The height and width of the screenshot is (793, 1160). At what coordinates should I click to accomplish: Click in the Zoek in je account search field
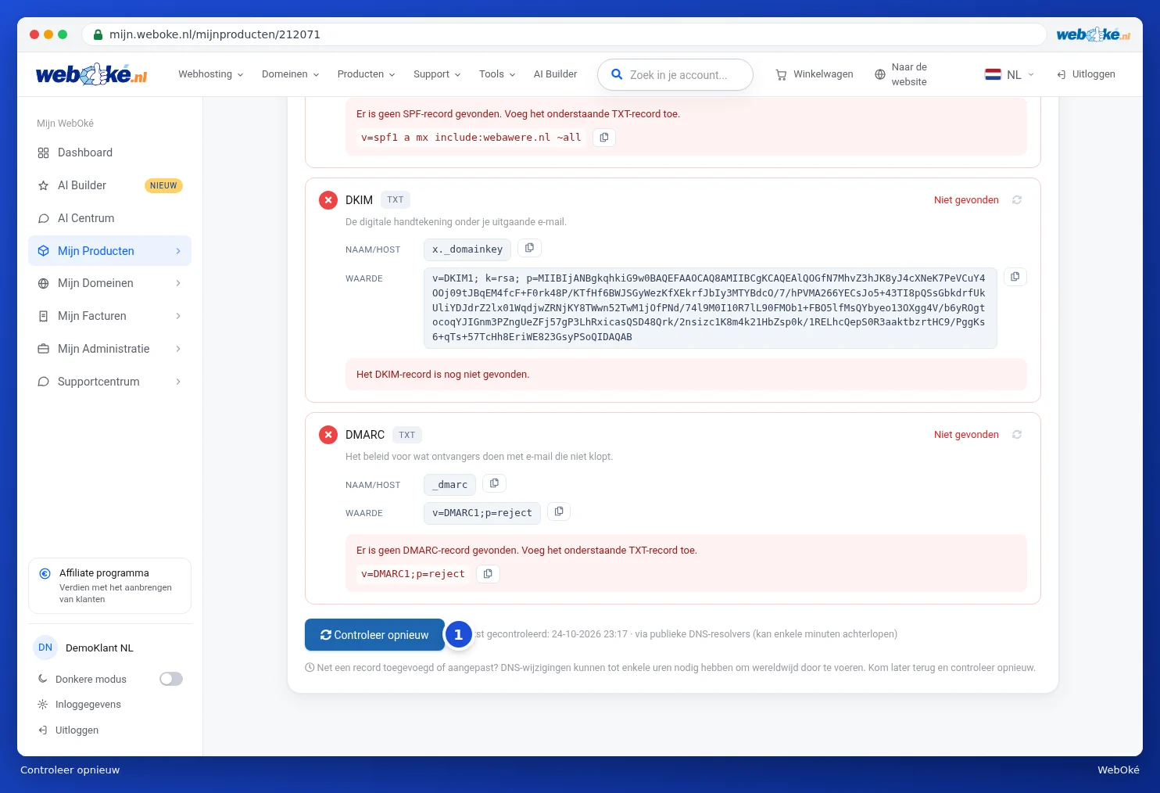[x=675, y=75]
